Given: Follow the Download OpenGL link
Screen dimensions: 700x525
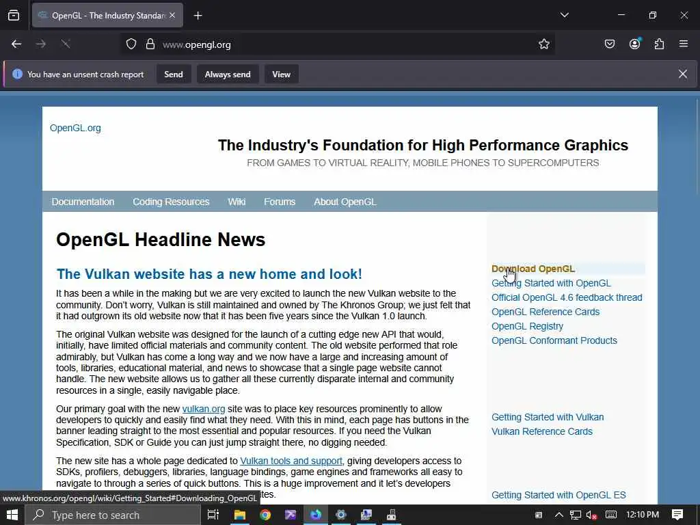Looking at the screenshot, I should (533, 269).
